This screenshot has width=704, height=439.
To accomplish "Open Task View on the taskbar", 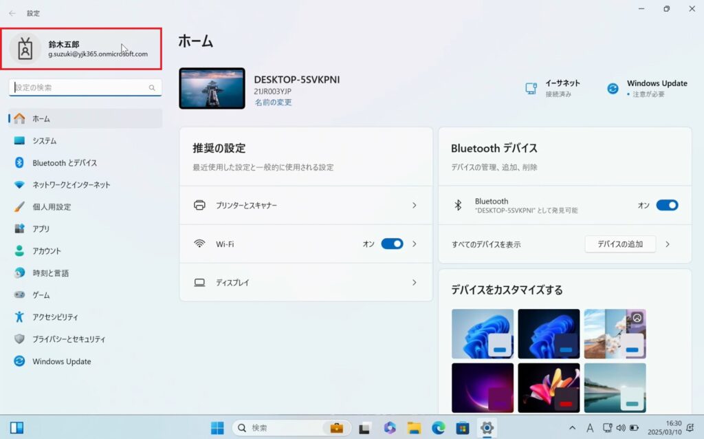I will (364, 428).
